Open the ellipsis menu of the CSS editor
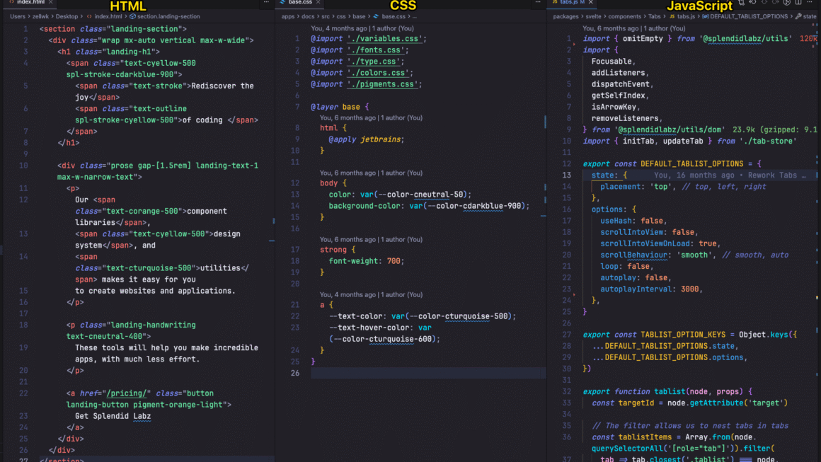The image size is (821, 462). pos(538,4)
